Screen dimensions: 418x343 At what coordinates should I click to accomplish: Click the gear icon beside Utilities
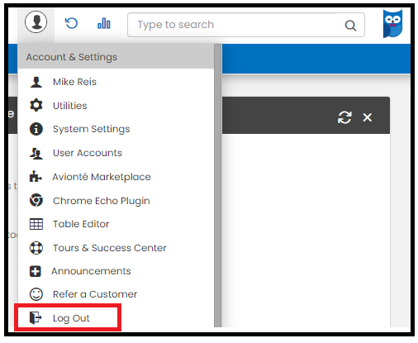click(x=36, y=105)
